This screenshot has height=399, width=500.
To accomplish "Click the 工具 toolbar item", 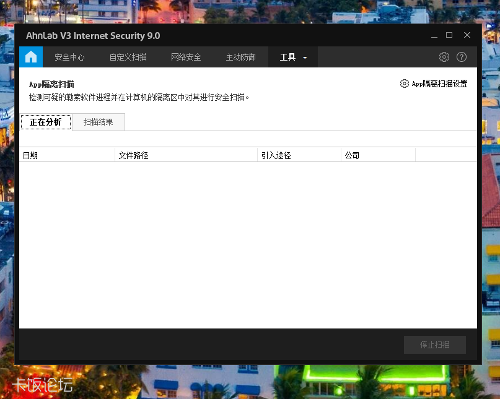I will click(x=288, y=56).
